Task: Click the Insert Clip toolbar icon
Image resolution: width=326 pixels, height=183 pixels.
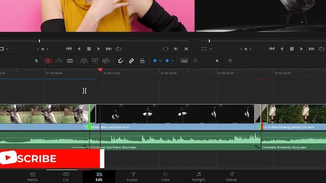Action: [x=84, y=61]
